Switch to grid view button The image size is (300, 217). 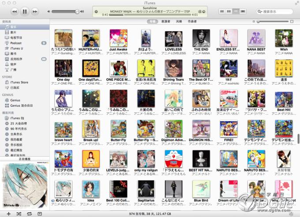(236, 11)
